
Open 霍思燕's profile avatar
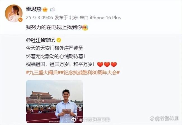click(x=14, y=13)
